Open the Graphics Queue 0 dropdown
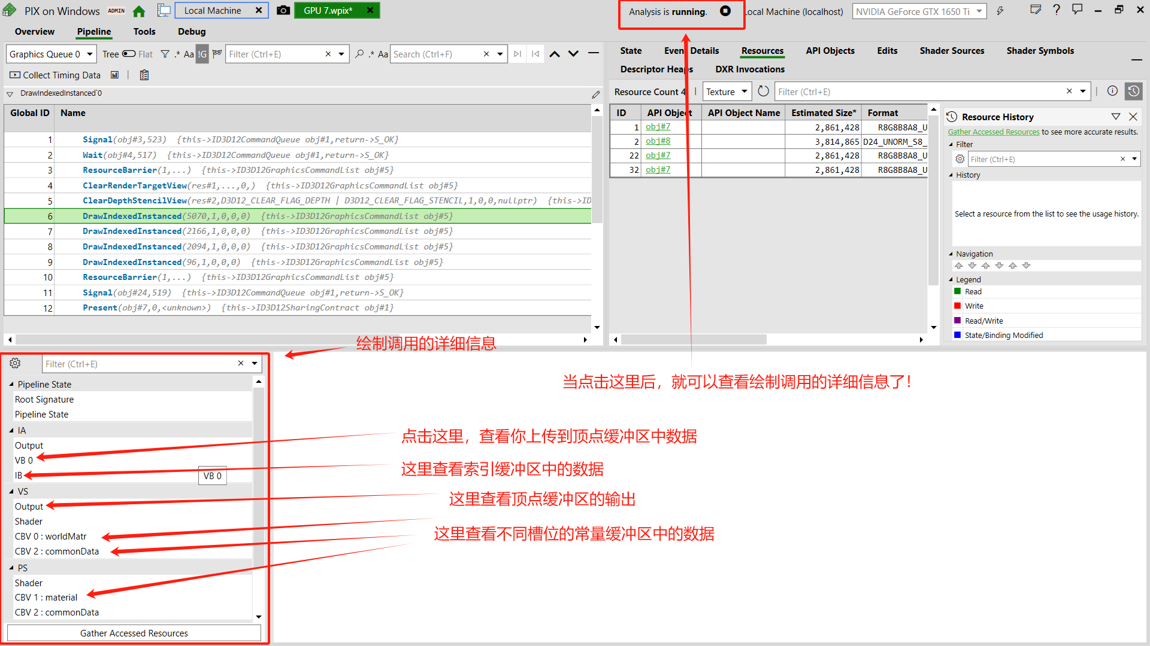 point(51,54)
